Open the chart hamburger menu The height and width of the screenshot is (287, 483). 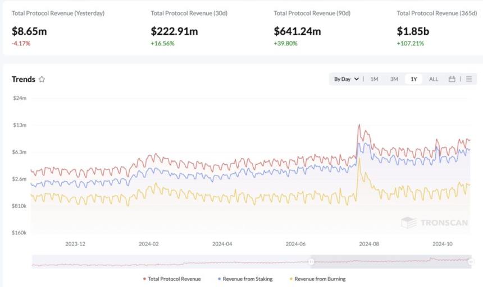coord(469,79)
